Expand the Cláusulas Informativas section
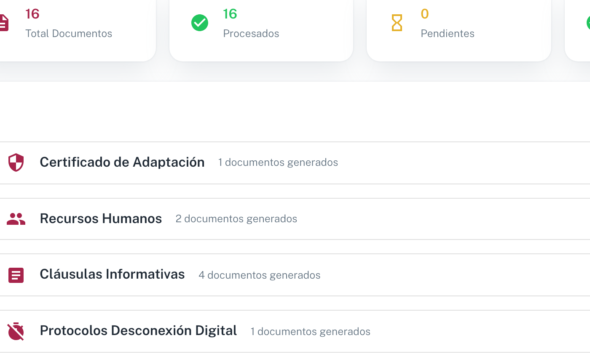Viewport: 590px width, 362px height. pos(295,275)
